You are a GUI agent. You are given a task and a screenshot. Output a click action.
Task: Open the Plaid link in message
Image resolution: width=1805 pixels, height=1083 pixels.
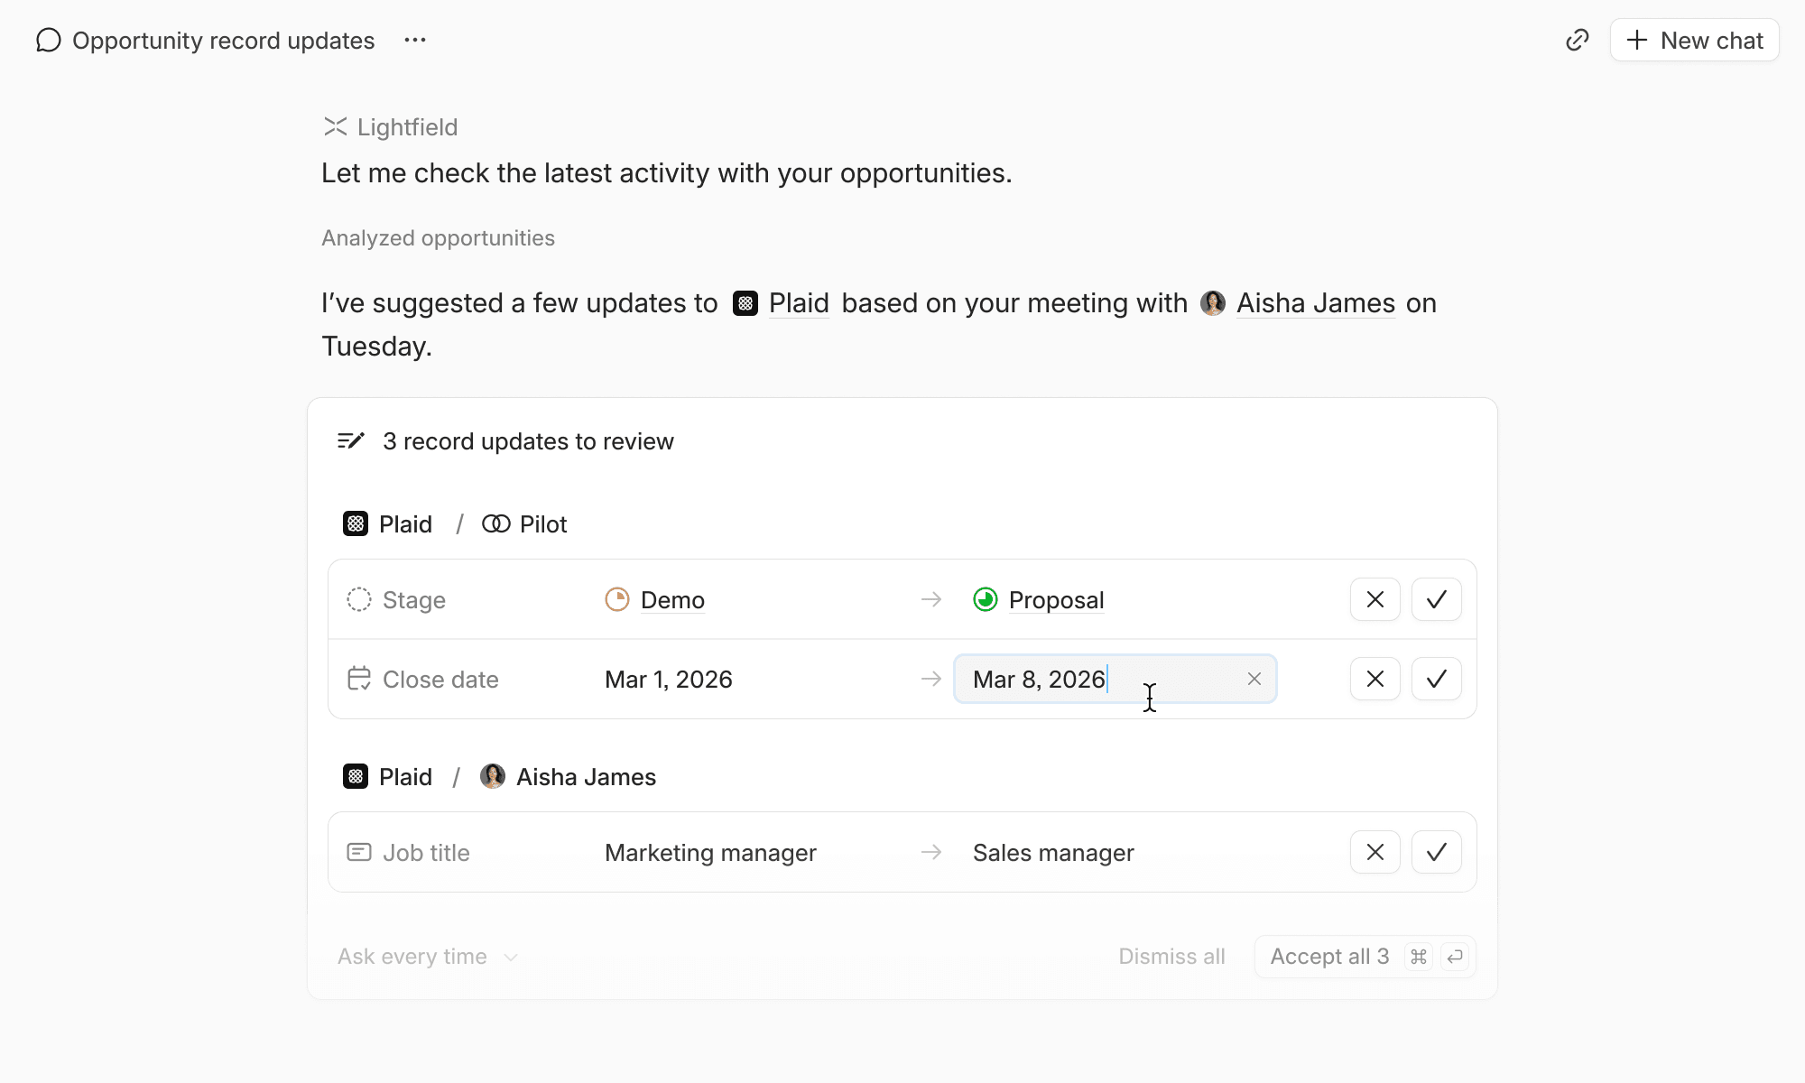coord(798,303)
